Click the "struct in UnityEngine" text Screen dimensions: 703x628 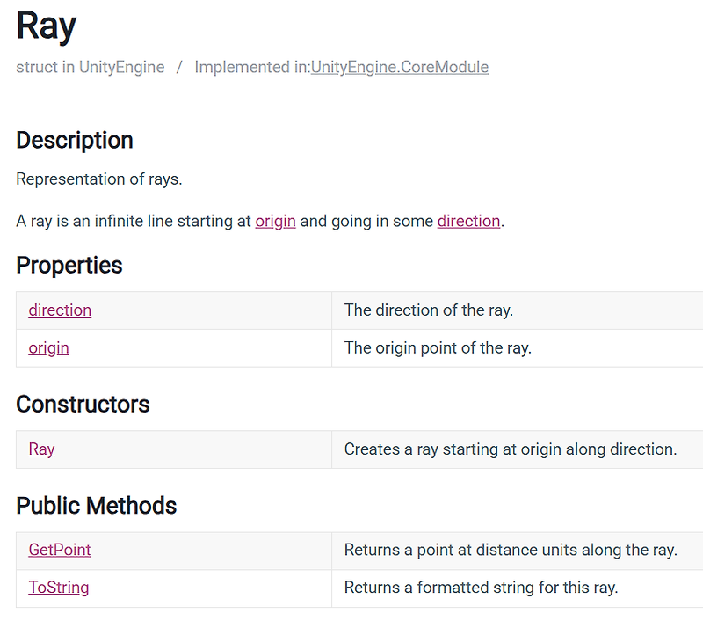(x=90, y=67)
